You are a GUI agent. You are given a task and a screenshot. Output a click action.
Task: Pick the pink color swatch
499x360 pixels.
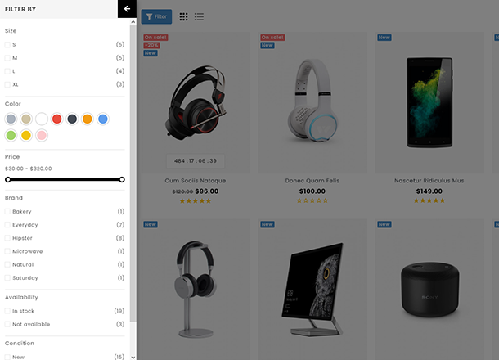point(42,135)
